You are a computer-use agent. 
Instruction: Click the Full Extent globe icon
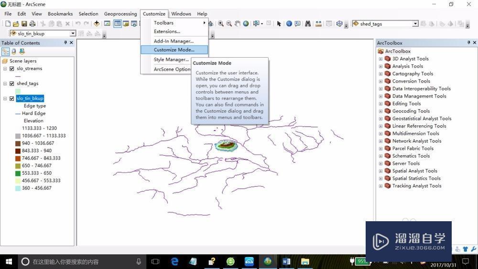[246, 23]
